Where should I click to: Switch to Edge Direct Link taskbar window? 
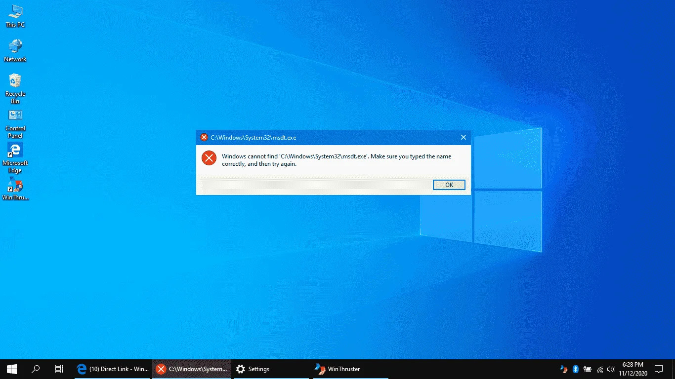113,369
